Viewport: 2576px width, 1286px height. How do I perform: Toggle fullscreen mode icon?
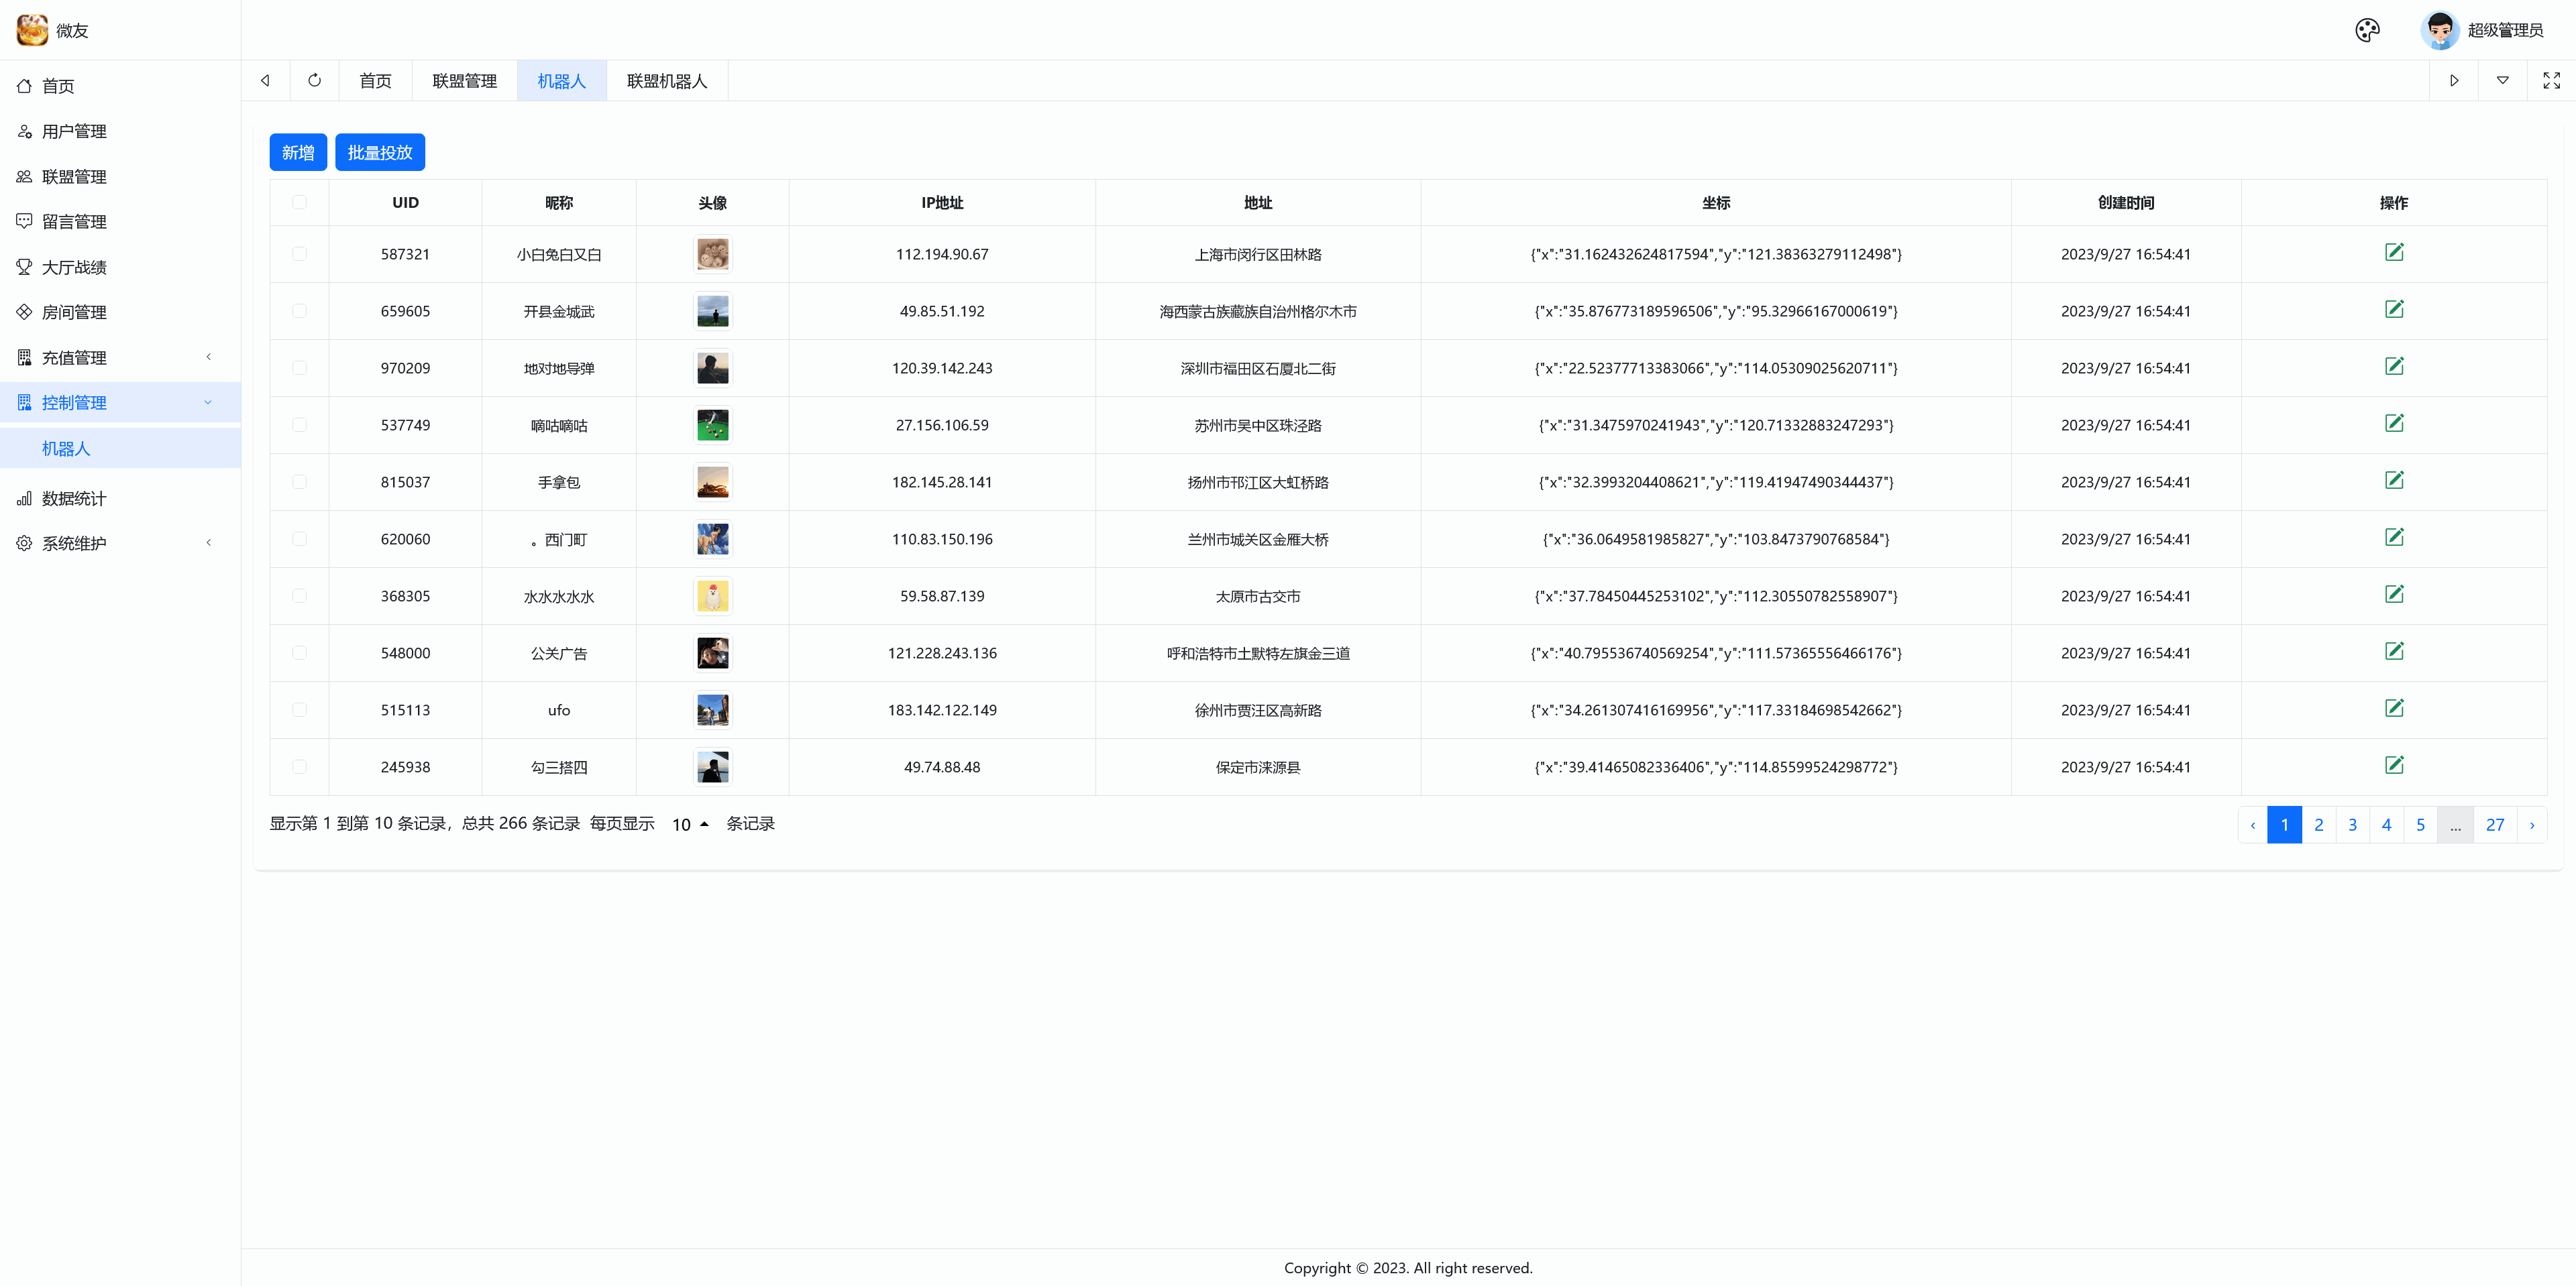(x=2551, y=81)
